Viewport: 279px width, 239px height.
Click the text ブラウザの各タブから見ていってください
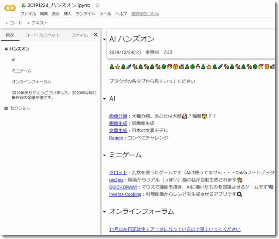(x=152, y=81)
